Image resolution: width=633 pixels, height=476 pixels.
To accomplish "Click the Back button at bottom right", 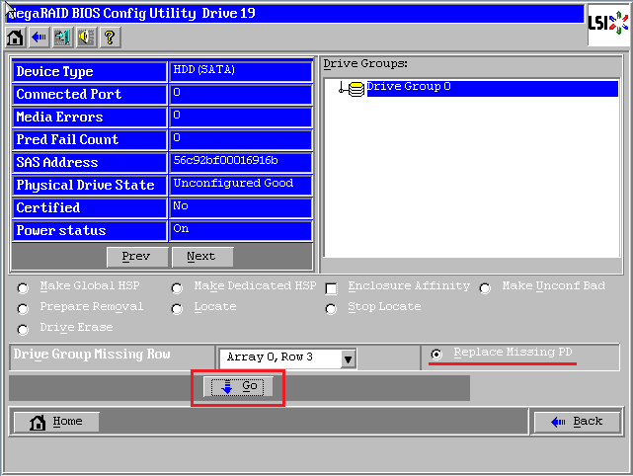I will tap(577, 422).
